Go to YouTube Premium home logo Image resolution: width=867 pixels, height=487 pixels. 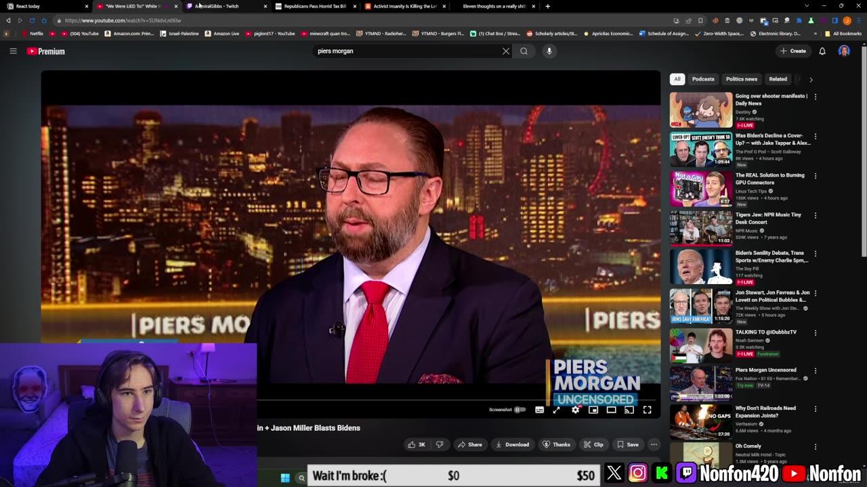coord(46,51)
